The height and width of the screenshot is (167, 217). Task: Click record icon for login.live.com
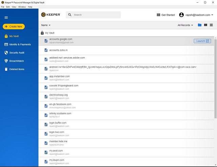click(46, 134)
